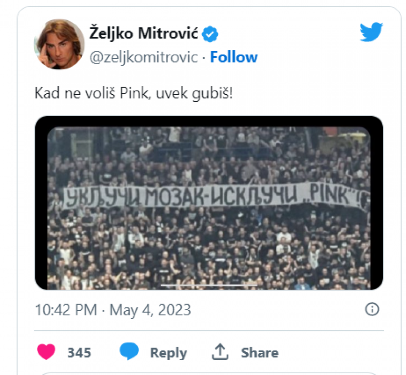The image size is (406, 375).
Task: Click the blue verified badge
Action: 210,34
